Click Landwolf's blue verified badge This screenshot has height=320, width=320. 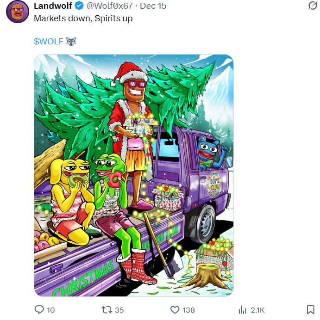point(79,6)
